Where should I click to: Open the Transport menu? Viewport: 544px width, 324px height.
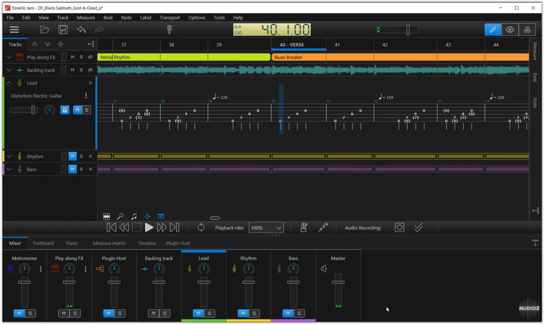click(x=170, y=18)
